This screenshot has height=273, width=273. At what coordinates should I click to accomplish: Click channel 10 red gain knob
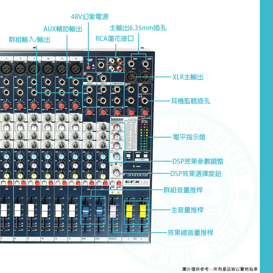click(x=48, y=106)
